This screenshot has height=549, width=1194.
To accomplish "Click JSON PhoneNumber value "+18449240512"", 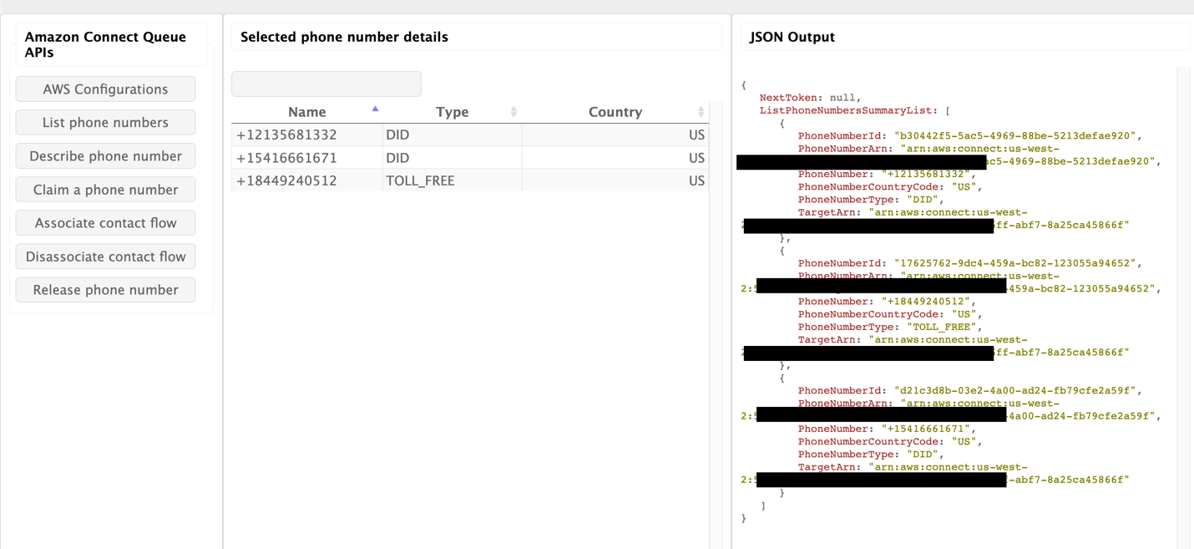I will click(x=926, y=302).
